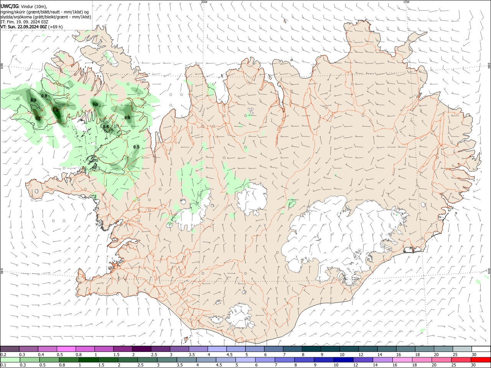This screenshot has height=368, width=491.
Task: Select the light pink 16–18 rain legend swatch
Action: click(402, 360)
